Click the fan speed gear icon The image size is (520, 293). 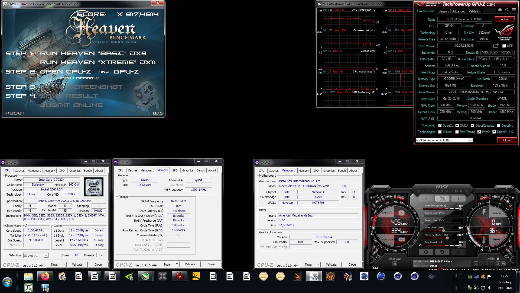coord(420,245)
